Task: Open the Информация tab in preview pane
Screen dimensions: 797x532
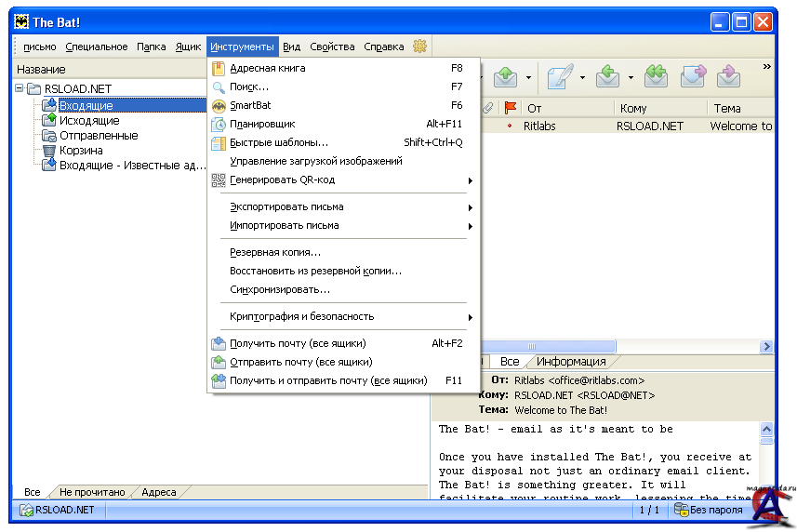Action: tap(570, 362)
